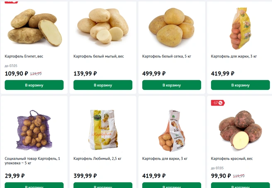Screen dimensions: 272x188
Task: Add Картофель для жарки 3 кг to cart
Action: pos(240,85)
